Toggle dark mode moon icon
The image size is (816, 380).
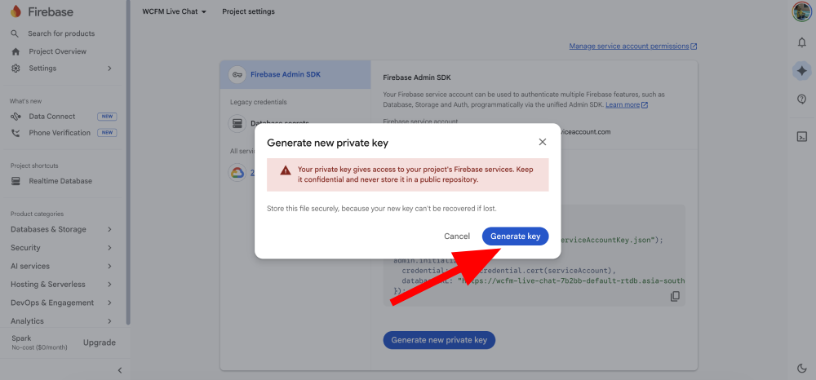click(x=801, y=368)
